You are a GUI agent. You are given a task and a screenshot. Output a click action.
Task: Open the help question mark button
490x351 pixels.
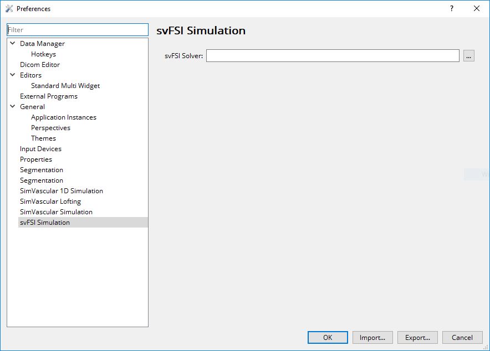click(451, 8)
